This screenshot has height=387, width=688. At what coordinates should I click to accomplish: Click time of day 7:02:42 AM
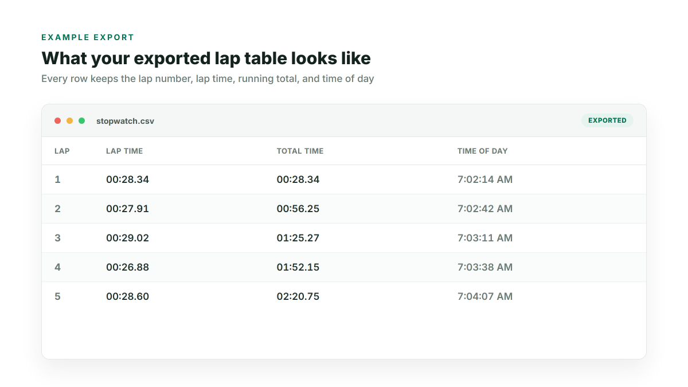tap(485, 209)
